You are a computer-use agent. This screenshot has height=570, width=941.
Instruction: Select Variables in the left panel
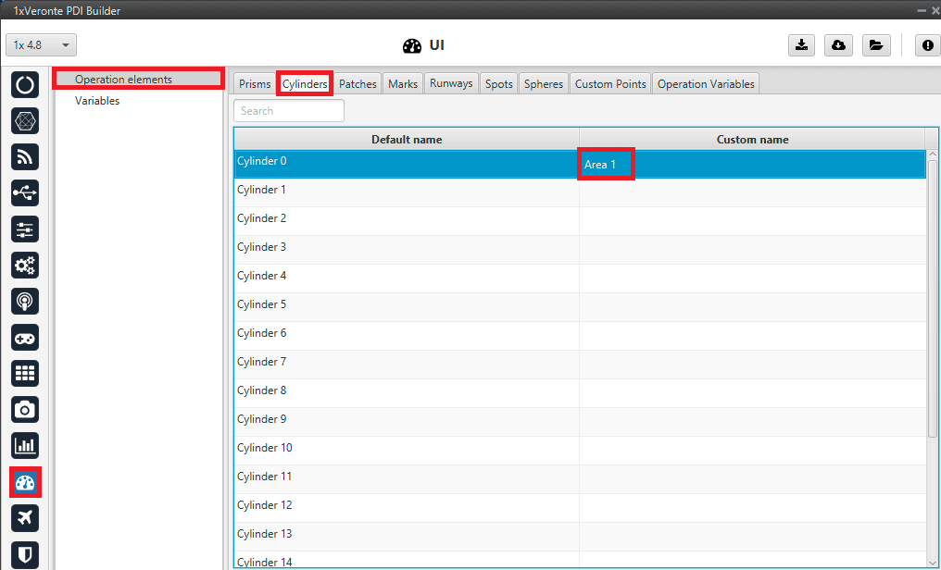click(97, 101)
